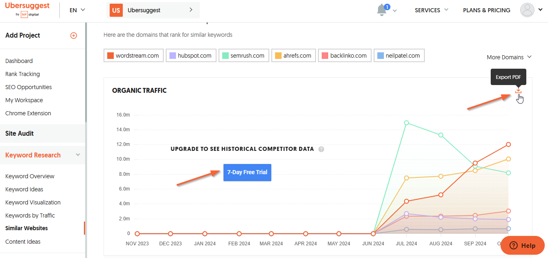Select Similar Websites in the sidebar
548x258 pixels.
pyautogui.click(x=27, y=228)
